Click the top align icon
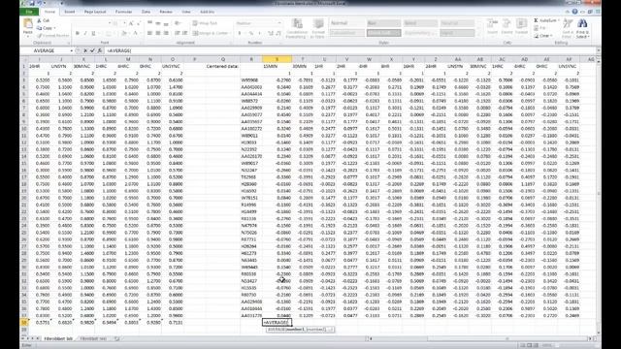The image size is (621, 349). click(x=150, y=23)
